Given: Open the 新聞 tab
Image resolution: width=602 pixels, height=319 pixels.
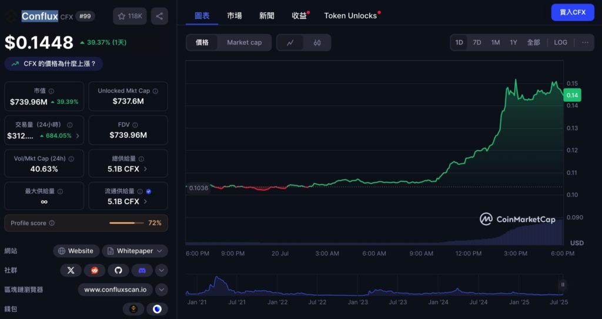Looking at the screenshot, I should [x=266, y=16].
